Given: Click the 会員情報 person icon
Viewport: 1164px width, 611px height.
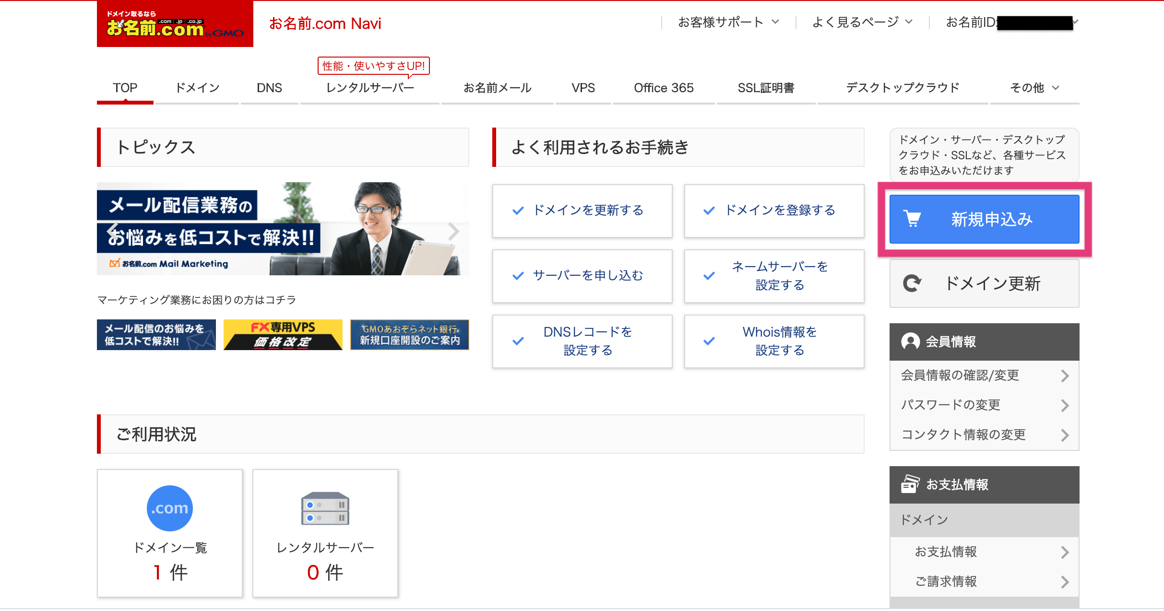Looking at the screenshot, I should [x=910, y=341].
